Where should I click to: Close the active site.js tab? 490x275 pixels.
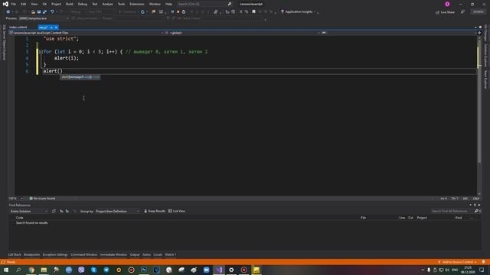click(56, 27)
